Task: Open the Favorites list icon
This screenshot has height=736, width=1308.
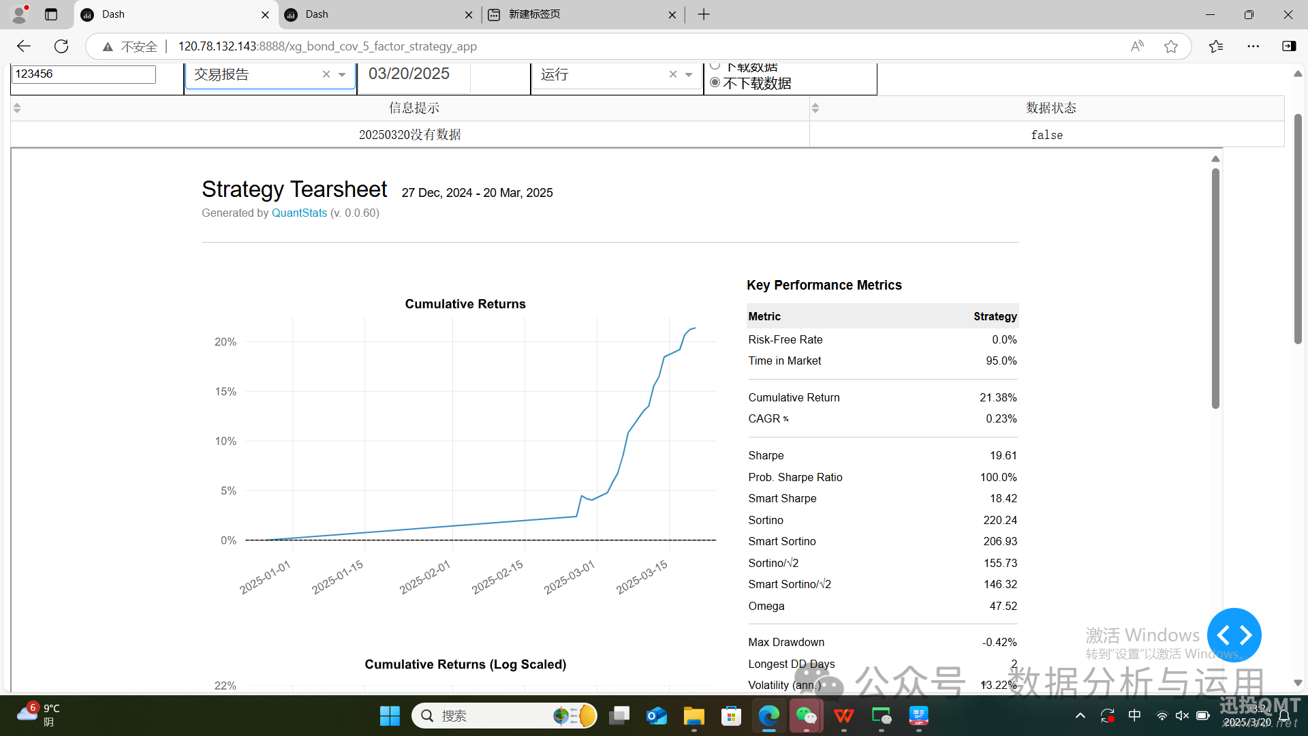Action: click(1216, 46)
